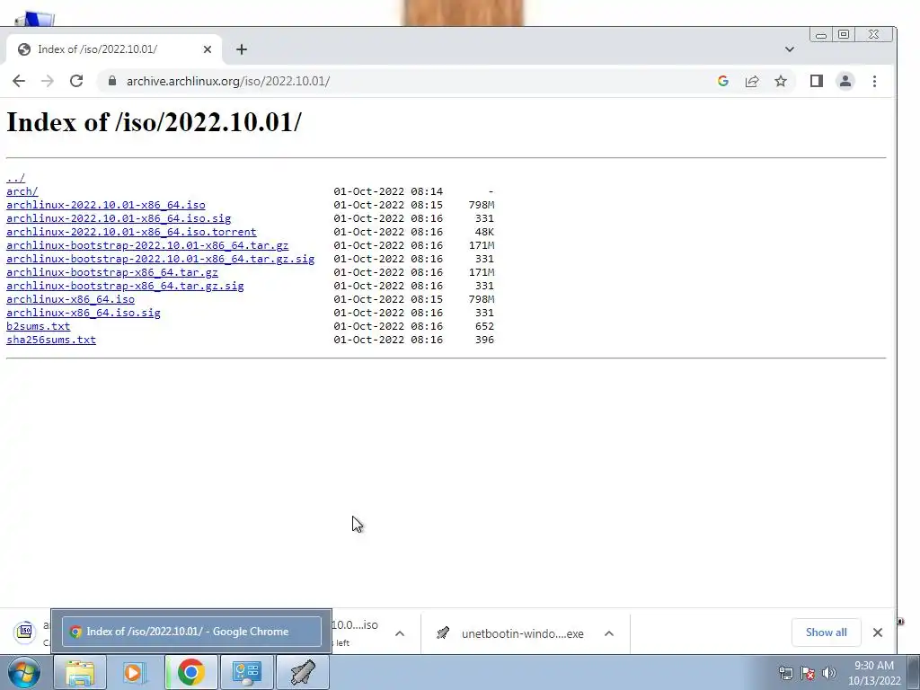Click the forward navigation arrow
920x690 pixels.
coord(48,81)
